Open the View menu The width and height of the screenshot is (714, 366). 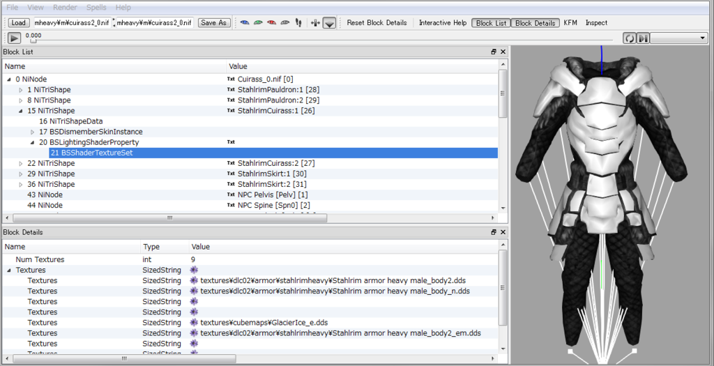(36, 7)
